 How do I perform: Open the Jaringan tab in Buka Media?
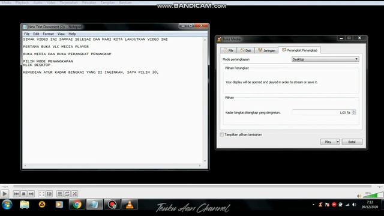266,50
